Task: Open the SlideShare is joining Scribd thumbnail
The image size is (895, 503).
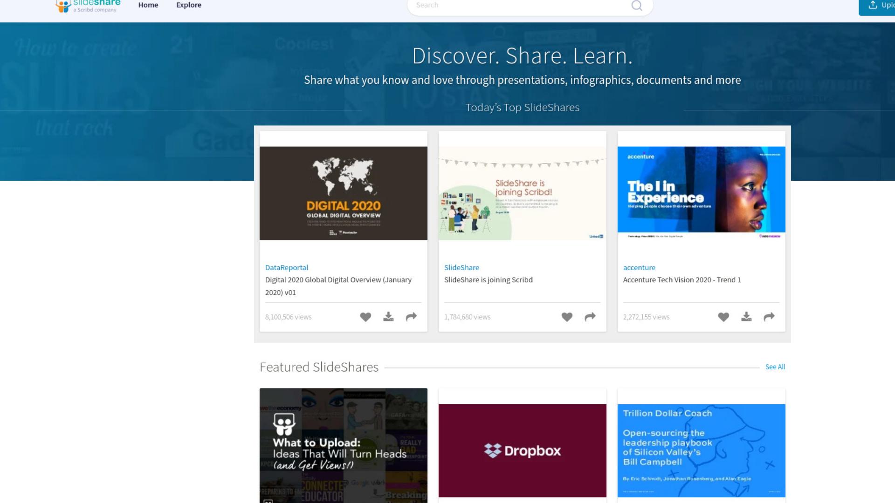Action: point(523,193)
